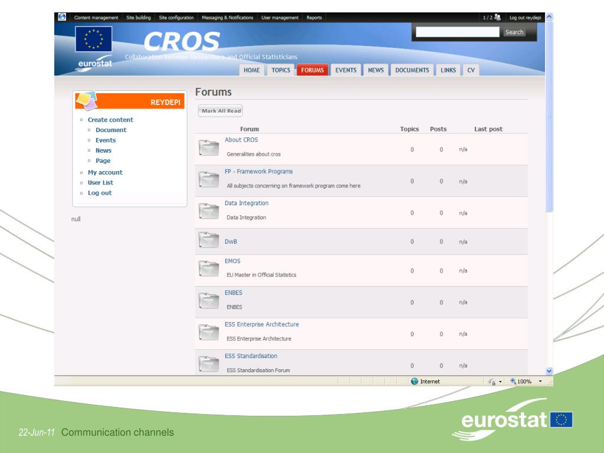Click the scrollbar up arrow

[549, 17]
